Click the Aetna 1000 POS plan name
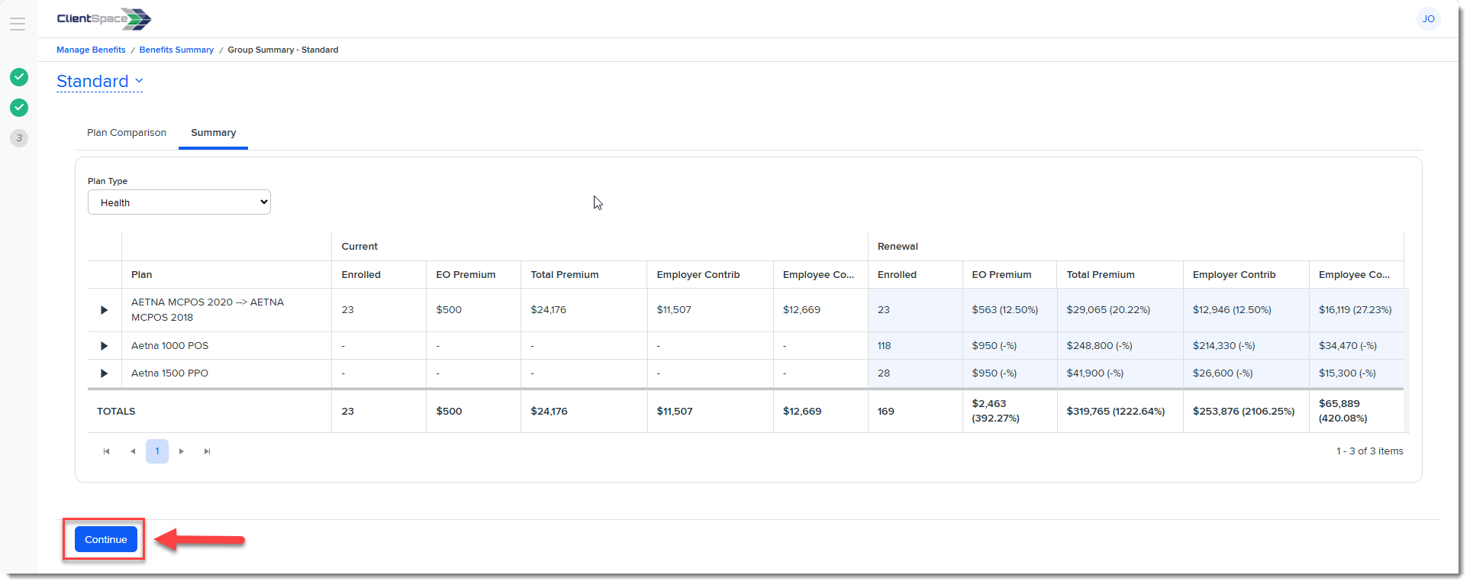 click(169, 346)
